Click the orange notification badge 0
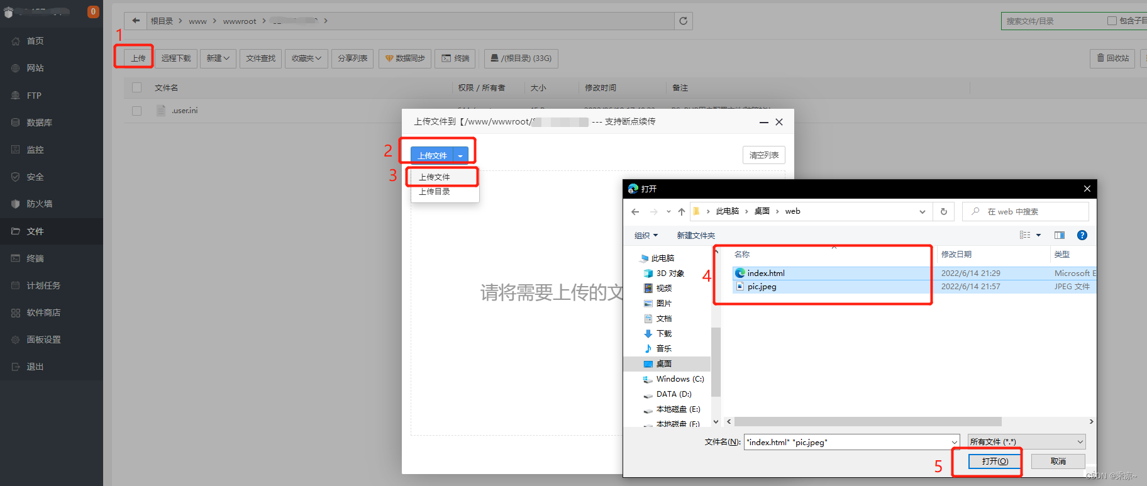 93,11
